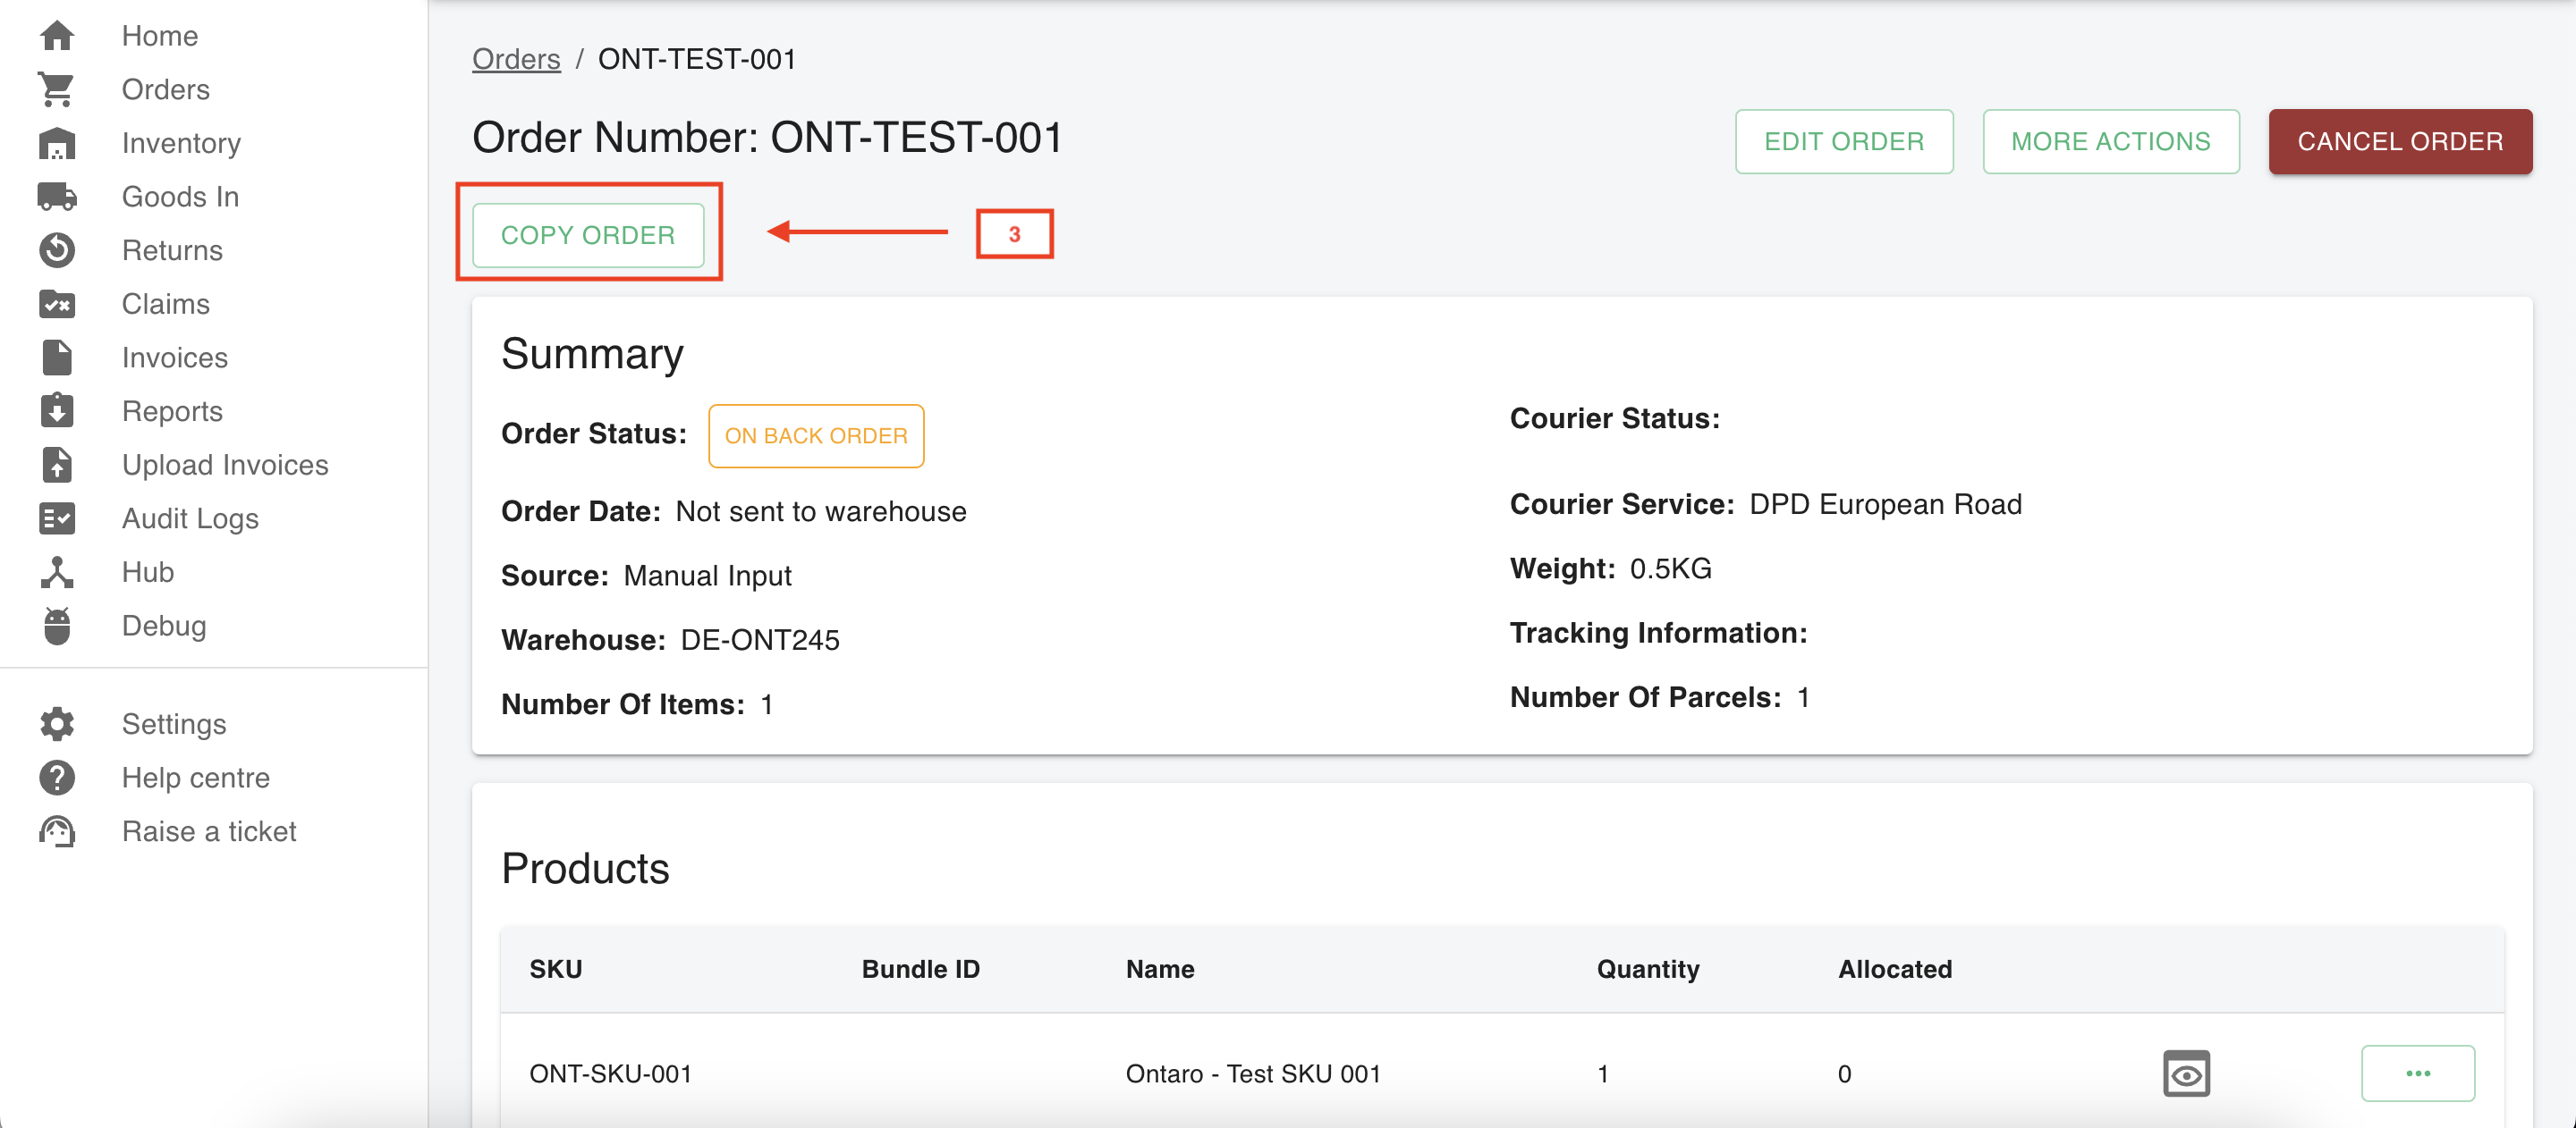Click the warehouse value DE-ONT245
Screen dimensions: 2576x1128
point(760,641)
